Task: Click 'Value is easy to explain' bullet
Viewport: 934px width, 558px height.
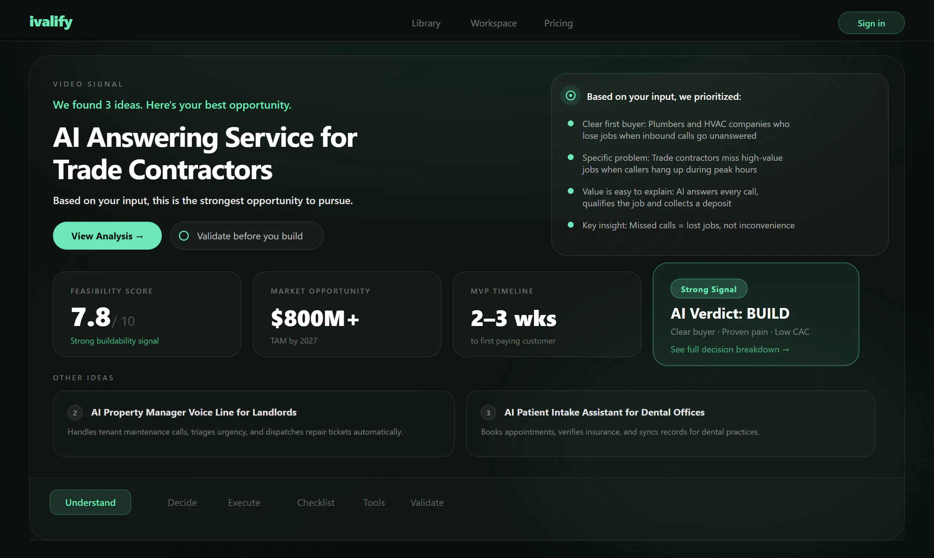Action: click(670, 198)
